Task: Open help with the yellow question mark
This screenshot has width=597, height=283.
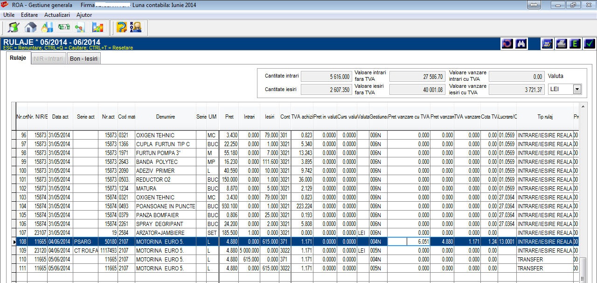Action: [x=121, y=27]
